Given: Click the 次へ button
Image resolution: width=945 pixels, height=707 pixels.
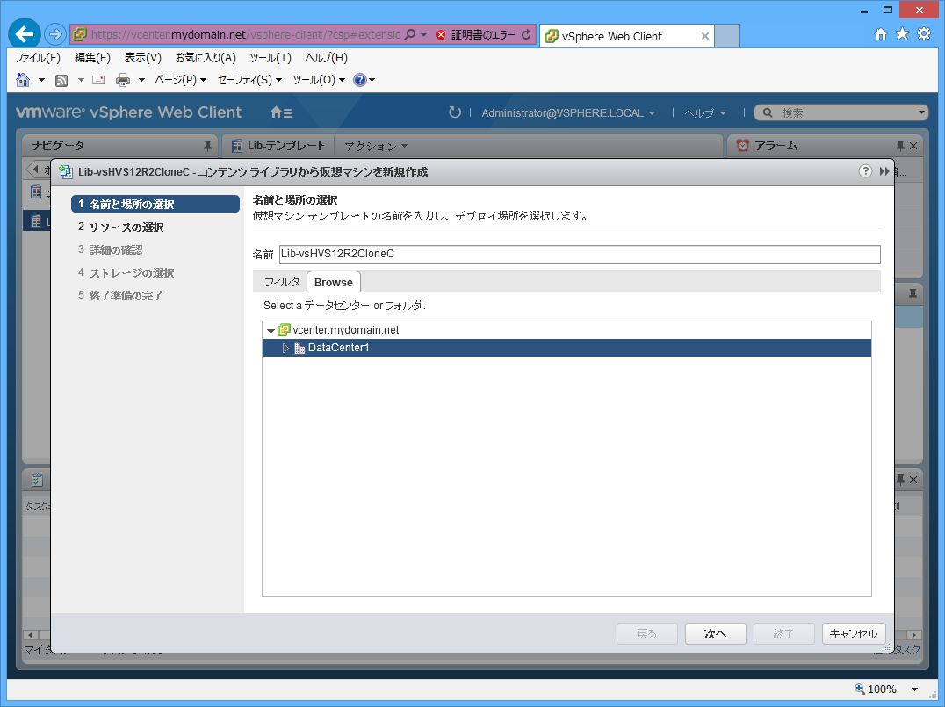Looking at the screenshot, I should [716, 633].
